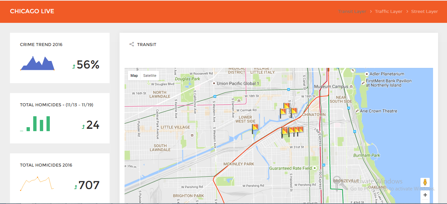The height and width of the screenshot is (204, 447).
Task: Click the share icon beside TRANSIT
Action: 132,44
